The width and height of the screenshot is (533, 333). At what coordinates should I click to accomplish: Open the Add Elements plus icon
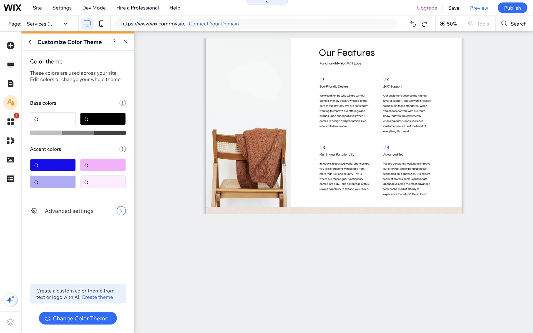11,46
